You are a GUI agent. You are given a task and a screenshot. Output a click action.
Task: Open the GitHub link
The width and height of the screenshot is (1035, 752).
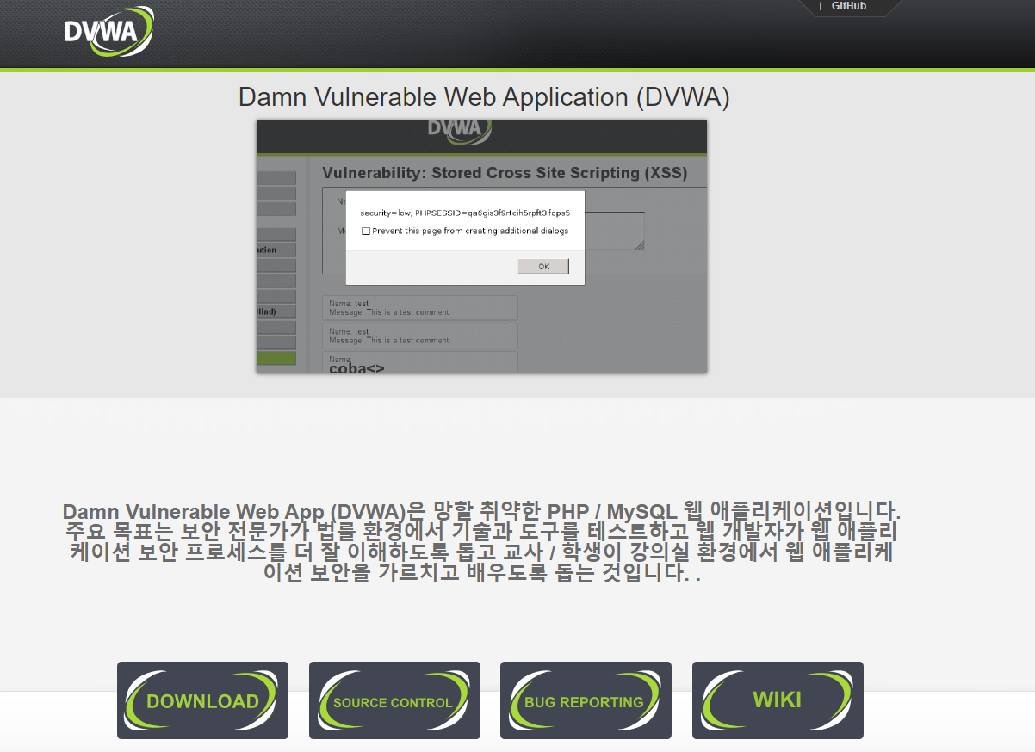click(848, 6)
